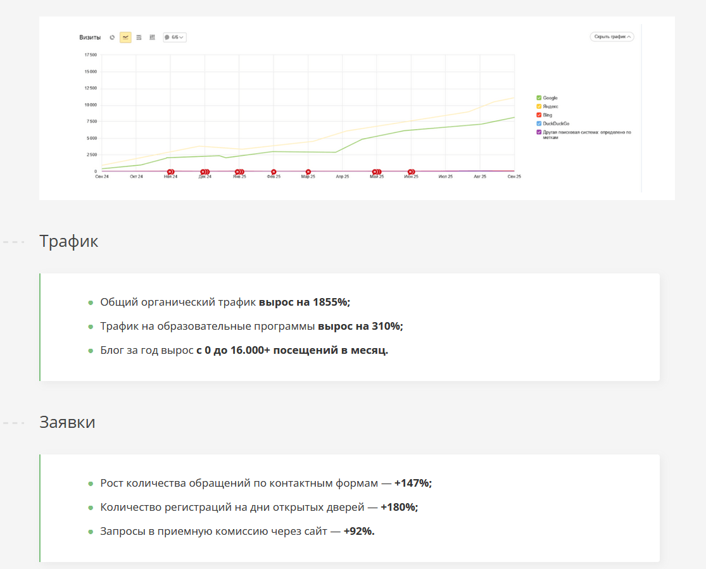Click the Трафик section heading
This screenshot has width=706, height=569.
point(68,241)
